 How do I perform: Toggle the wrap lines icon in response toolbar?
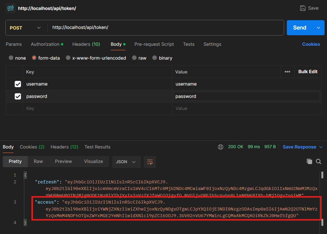150,162
